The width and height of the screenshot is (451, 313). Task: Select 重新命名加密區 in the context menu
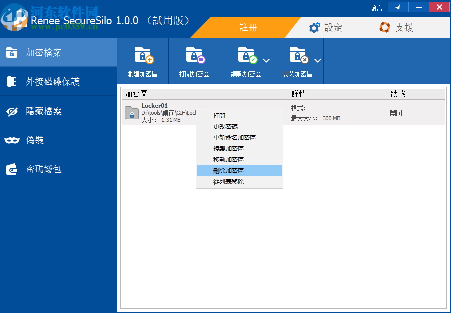coord(240,138)
